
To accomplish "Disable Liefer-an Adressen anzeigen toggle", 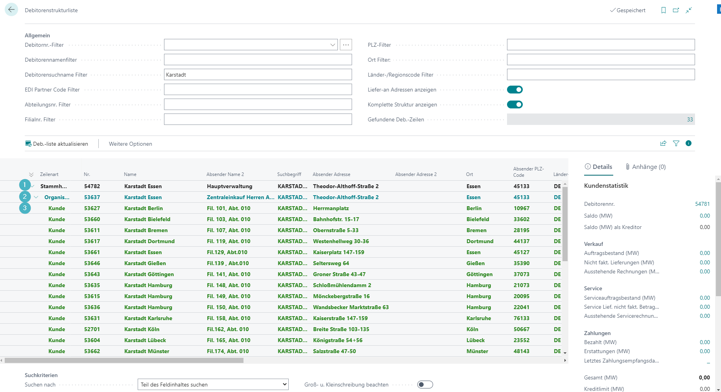I will [514, 90].
